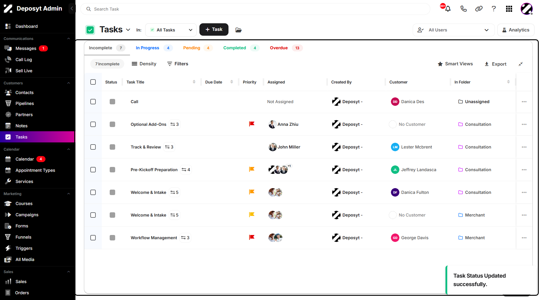The image size is (540, 300).
Task: Switch to the Overdue tab
Action: click(286, 48)
